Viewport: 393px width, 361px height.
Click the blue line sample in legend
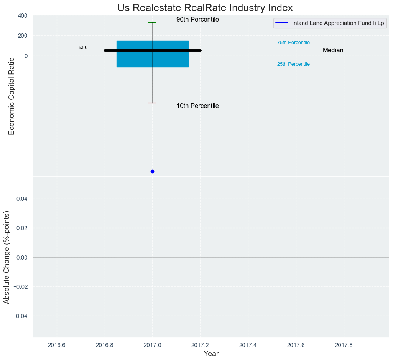click(282, 23)
